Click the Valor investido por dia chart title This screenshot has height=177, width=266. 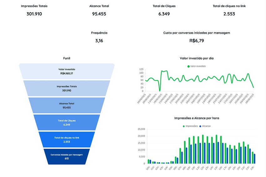(x=197, y=58)
